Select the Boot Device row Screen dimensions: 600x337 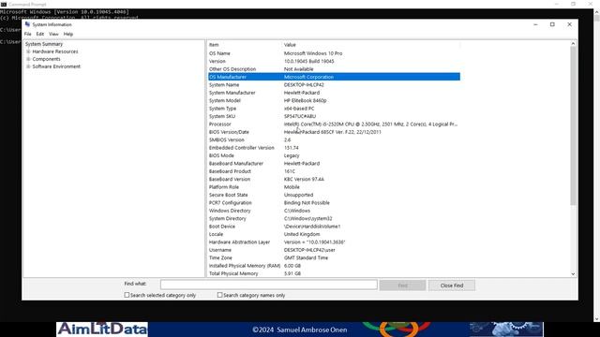pyautogui.click(x=334, y=227)
